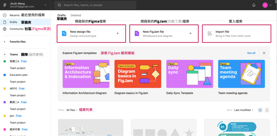277x136 pixels.
Task: Click the Recents clock icon
Action: [5, 15]
